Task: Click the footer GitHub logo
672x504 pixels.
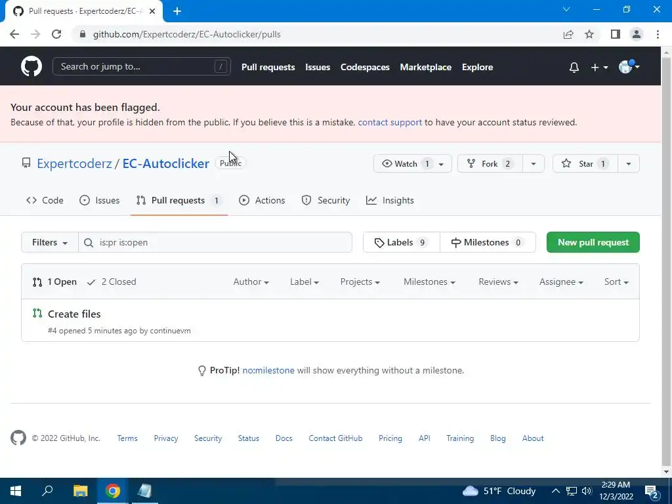Action: tap(18, 438)
